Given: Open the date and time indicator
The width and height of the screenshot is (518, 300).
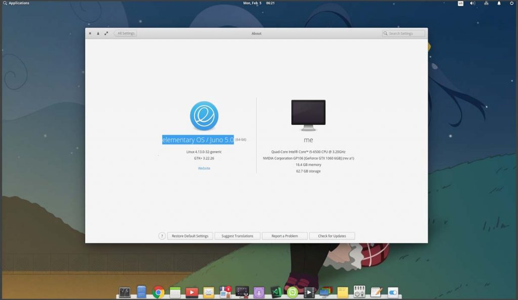Looking at the screenshot, I should 258,3.
